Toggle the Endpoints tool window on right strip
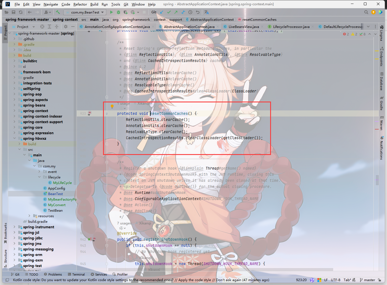This screenshot has width=387, height=285. click(381, 57)
